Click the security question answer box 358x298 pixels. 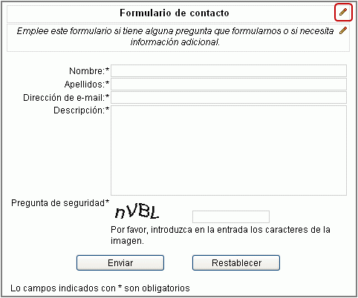coord(231,216)
